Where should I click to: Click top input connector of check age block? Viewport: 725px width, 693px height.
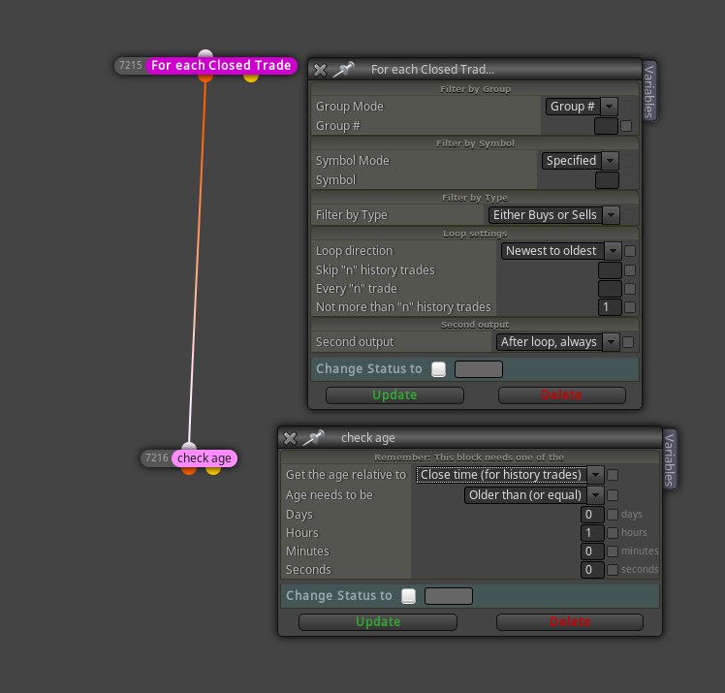(x=189, y=447)
